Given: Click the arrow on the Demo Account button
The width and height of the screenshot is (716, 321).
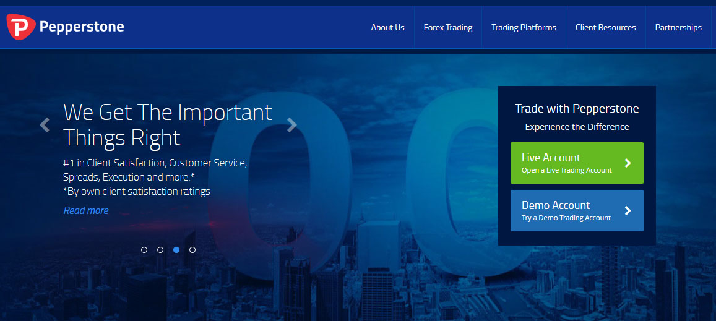Looking at the screenshot, I should coord(628,210).
